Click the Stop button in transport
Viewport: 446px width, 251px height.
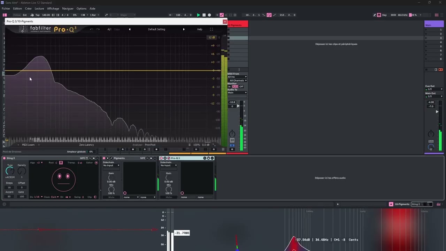pos(204,15)
